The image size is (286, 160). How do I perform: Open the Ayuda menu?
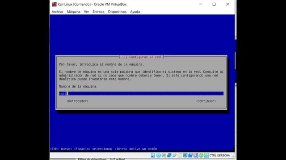click(x=135, y=12)
